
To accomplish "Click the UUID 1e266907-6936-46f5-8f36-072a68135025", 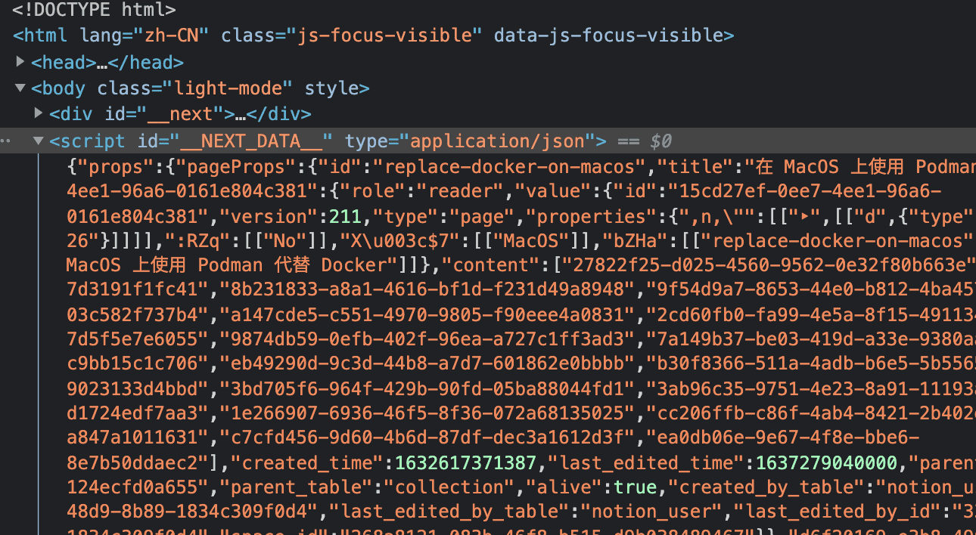I will (427, 413).
